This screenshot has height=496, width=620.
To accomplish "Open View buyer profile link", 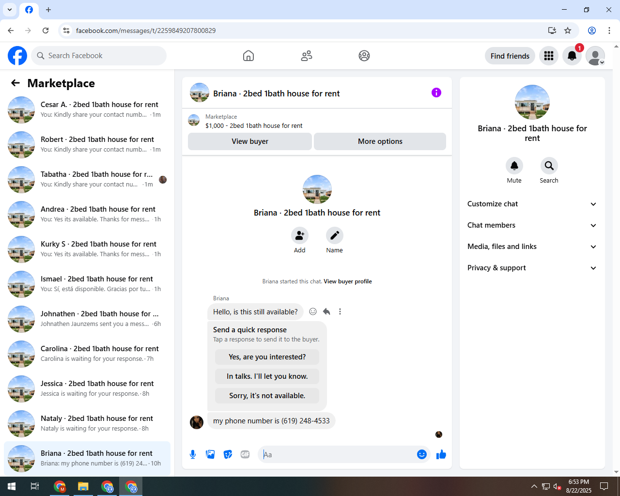I will (348, 281).
